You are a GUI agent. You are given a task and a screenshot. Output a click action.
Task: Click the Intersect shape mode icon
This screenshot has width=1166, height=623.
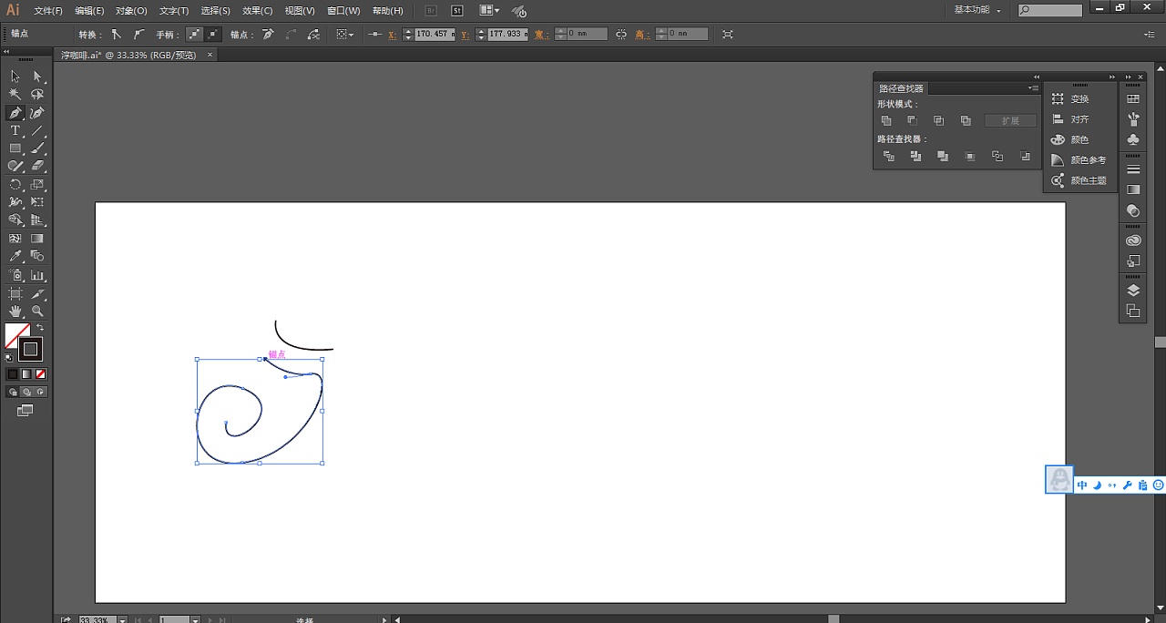pos(938,120)
